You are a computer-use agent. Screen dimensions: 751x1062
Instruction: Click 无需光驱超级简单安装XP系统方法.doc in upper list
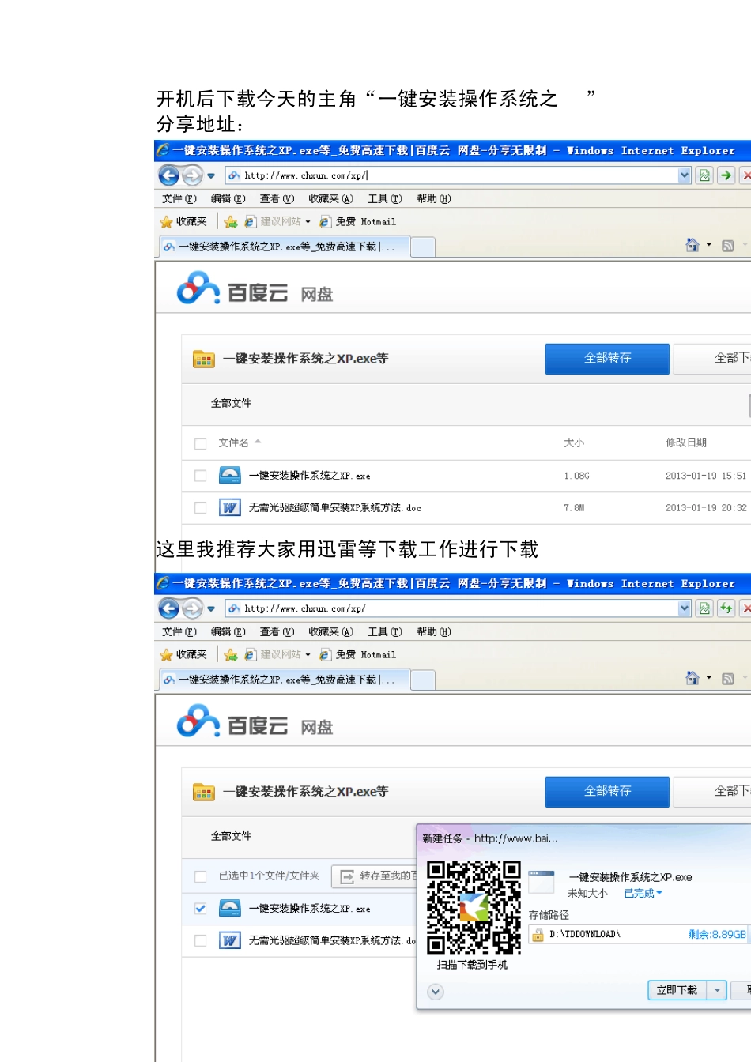pos(335,508)
